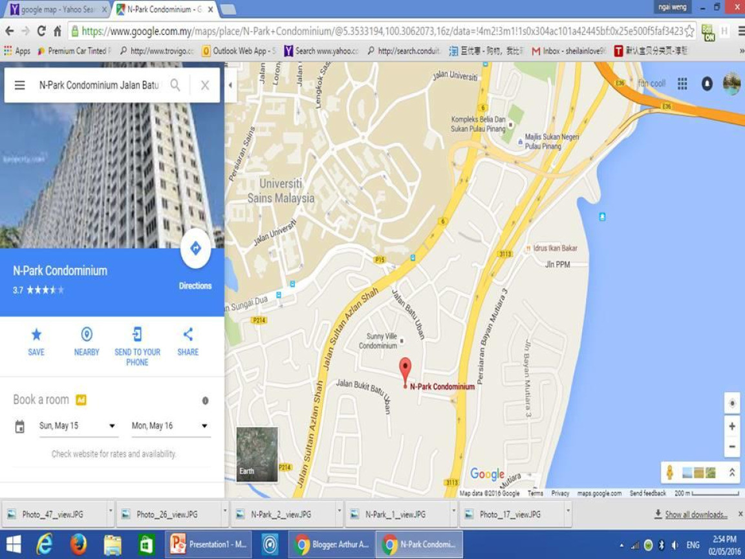745x559 pixels.
Task: Switch to Presentation1 PowerPoint taskbar button
Action: pos(209,544)
